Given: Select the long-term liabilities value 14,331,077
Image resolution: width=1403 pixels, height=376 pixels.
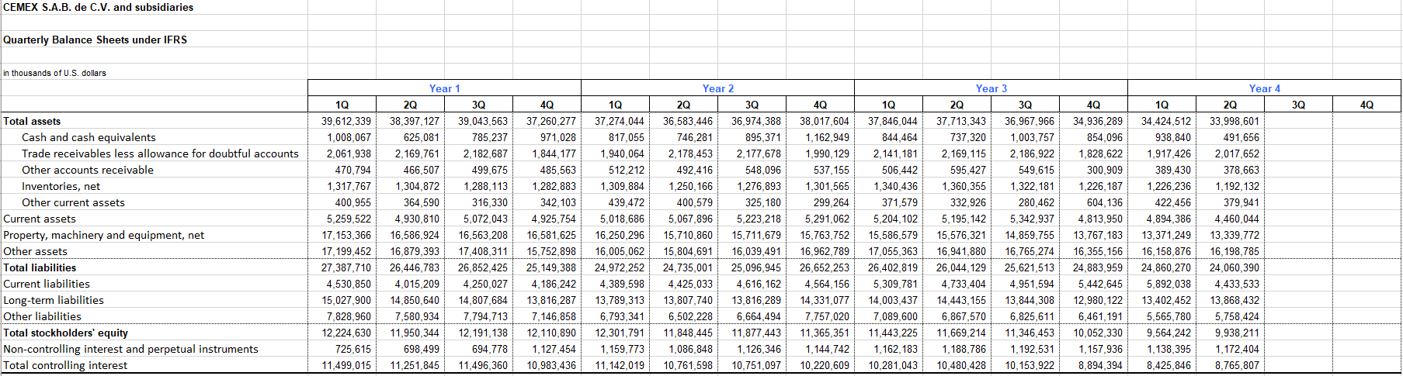Looking at the screenshot, I should [x=825, y=300].
